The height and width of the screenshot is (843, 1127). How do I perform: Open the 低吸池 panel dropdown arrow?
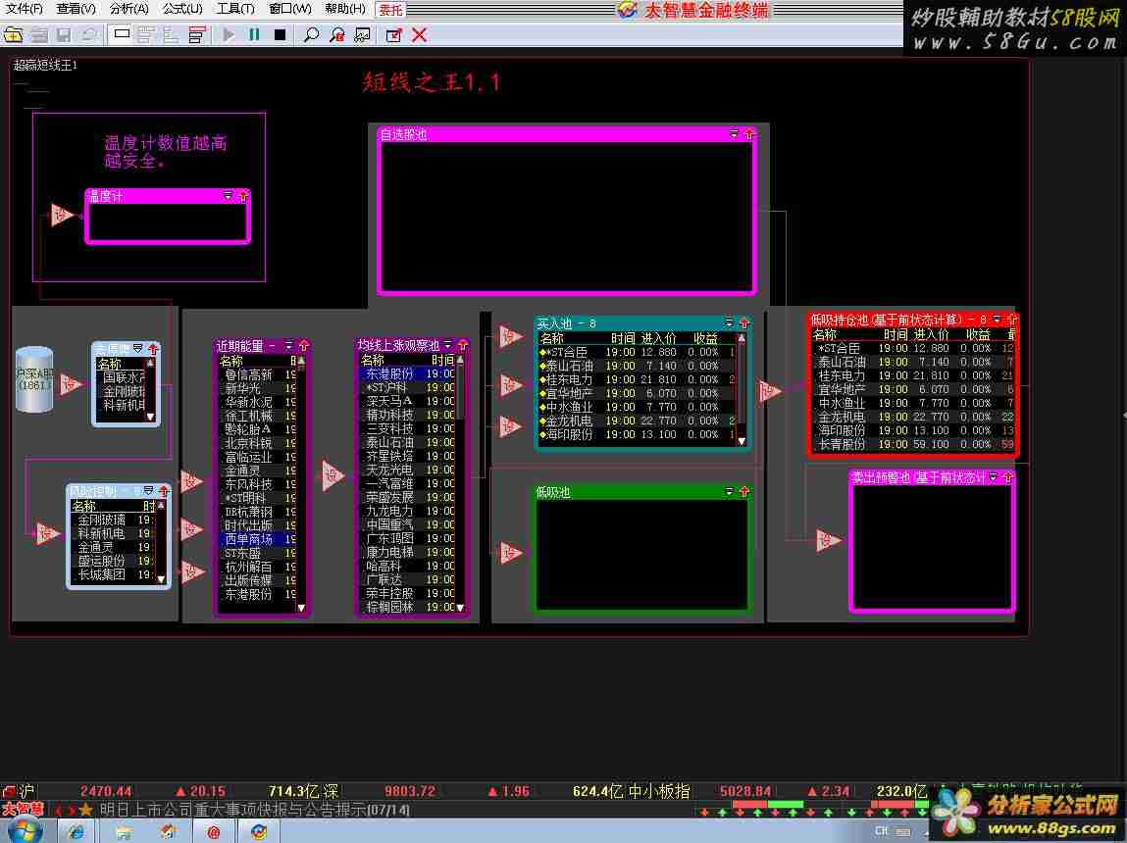730,491
